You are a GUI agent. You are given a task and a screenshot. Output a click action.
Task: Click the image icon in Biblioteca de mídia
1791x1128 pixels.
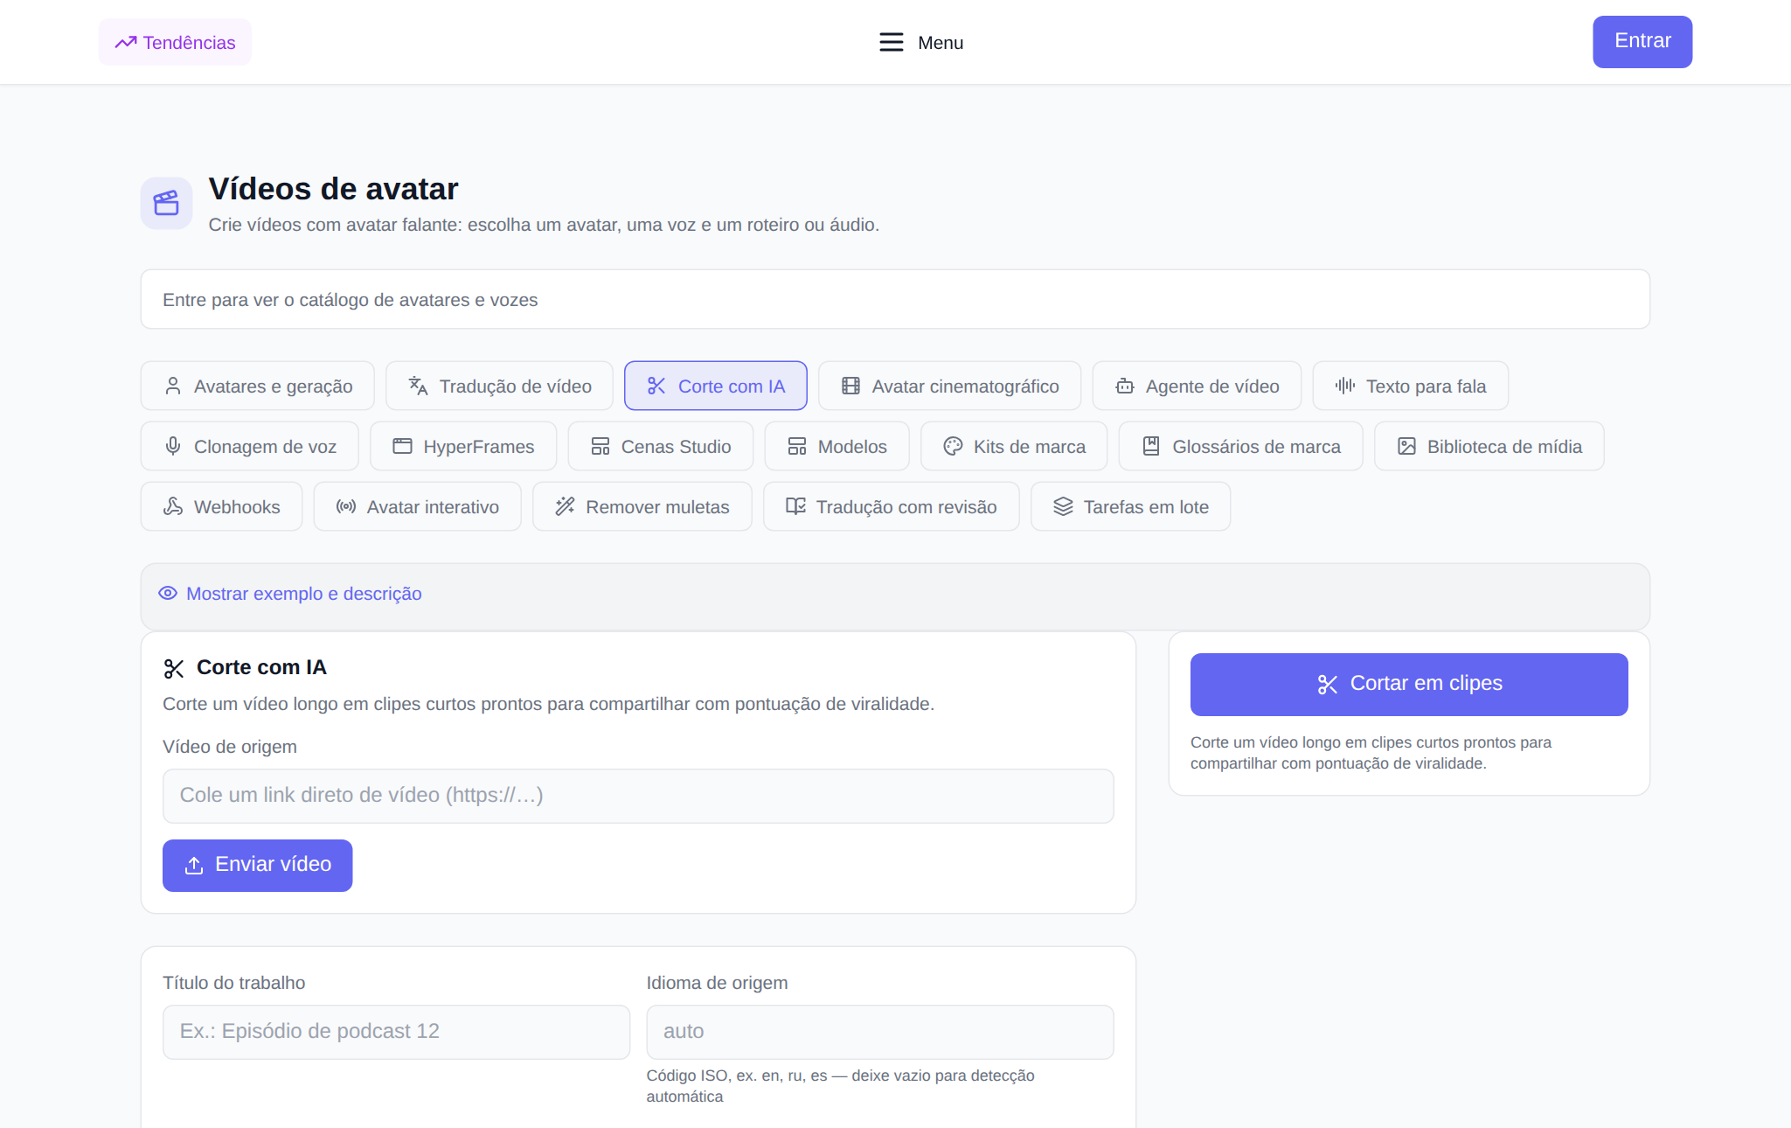pos(1406,446)
